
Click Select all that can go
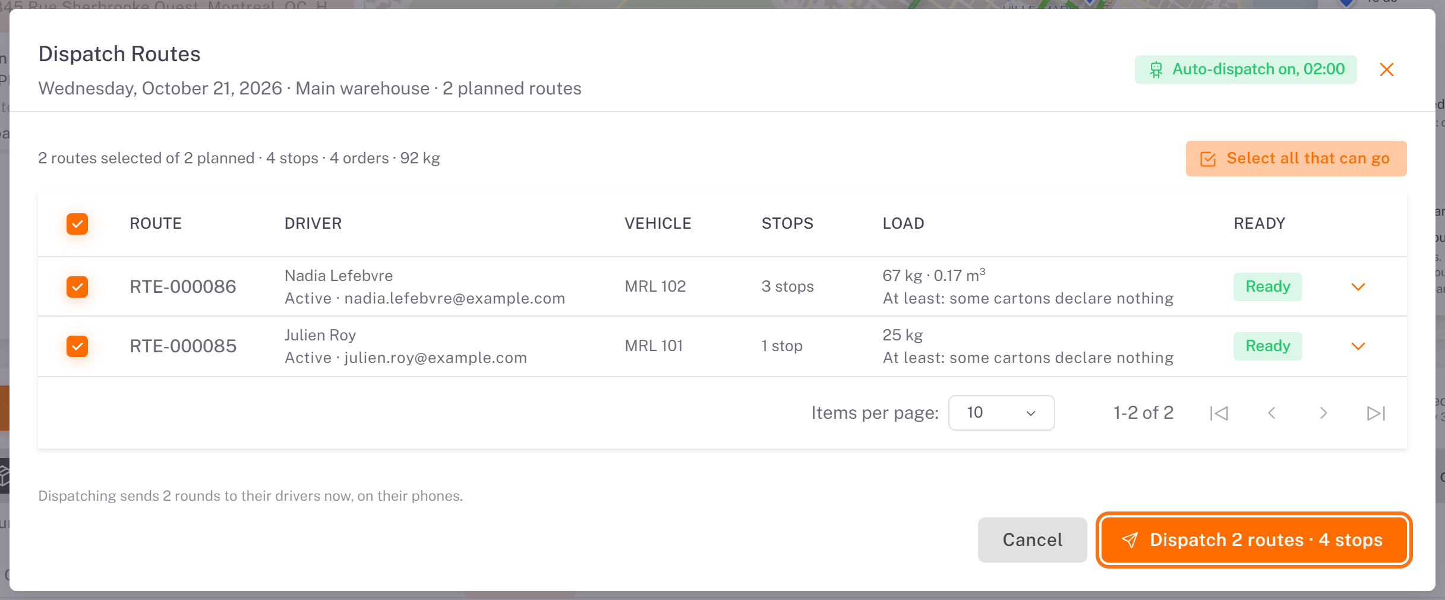click(x=1296, y=159)
